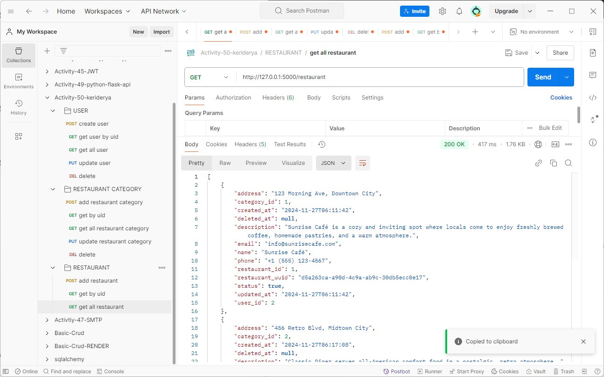
Task: Click the request URL input field
Action: coord(380,77)
